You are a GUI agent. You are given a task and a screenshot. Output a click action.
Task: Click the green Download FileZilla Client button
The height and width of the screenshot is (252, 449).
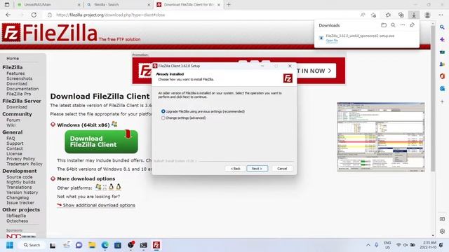tap(101, 141)
